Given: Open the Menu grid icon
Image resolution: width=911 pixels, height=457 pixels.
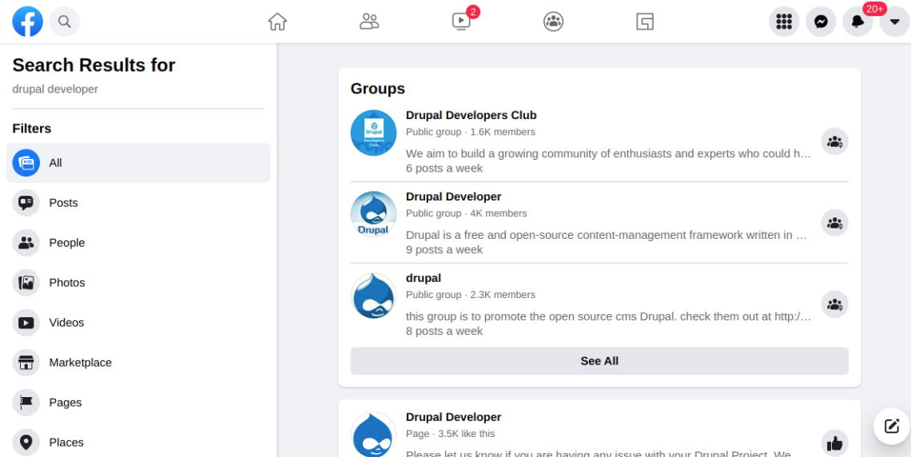Looking at the screenshot, I should click(784, 22).
